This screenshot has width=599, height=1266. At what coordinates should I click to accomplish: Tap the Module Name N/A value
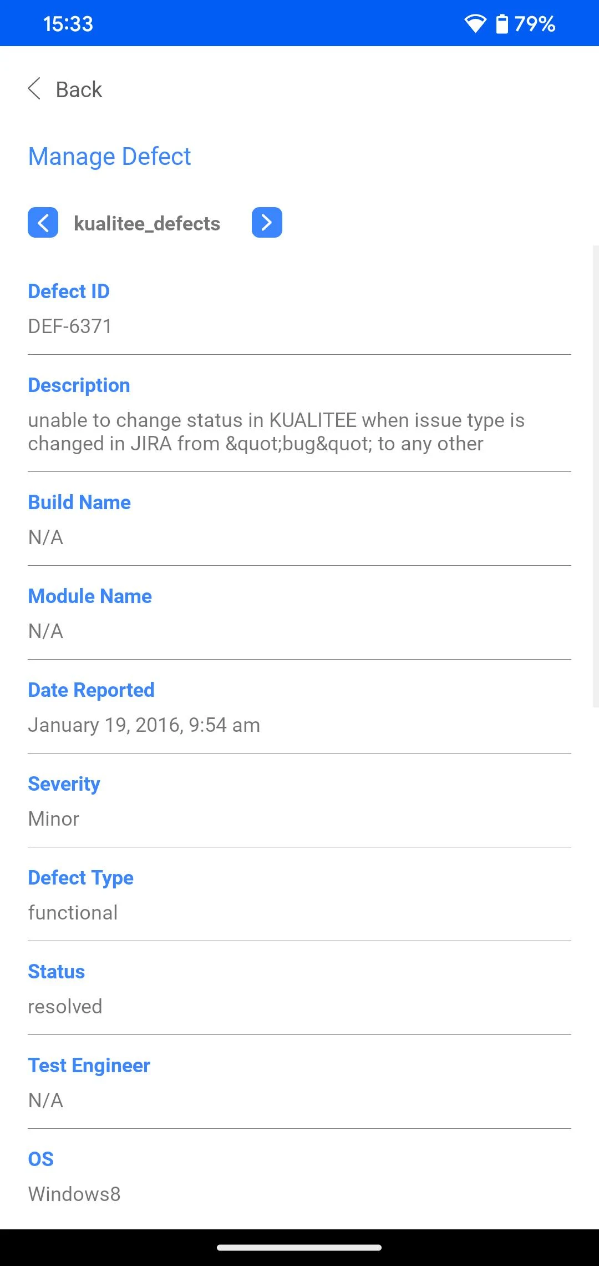[45, 631]
